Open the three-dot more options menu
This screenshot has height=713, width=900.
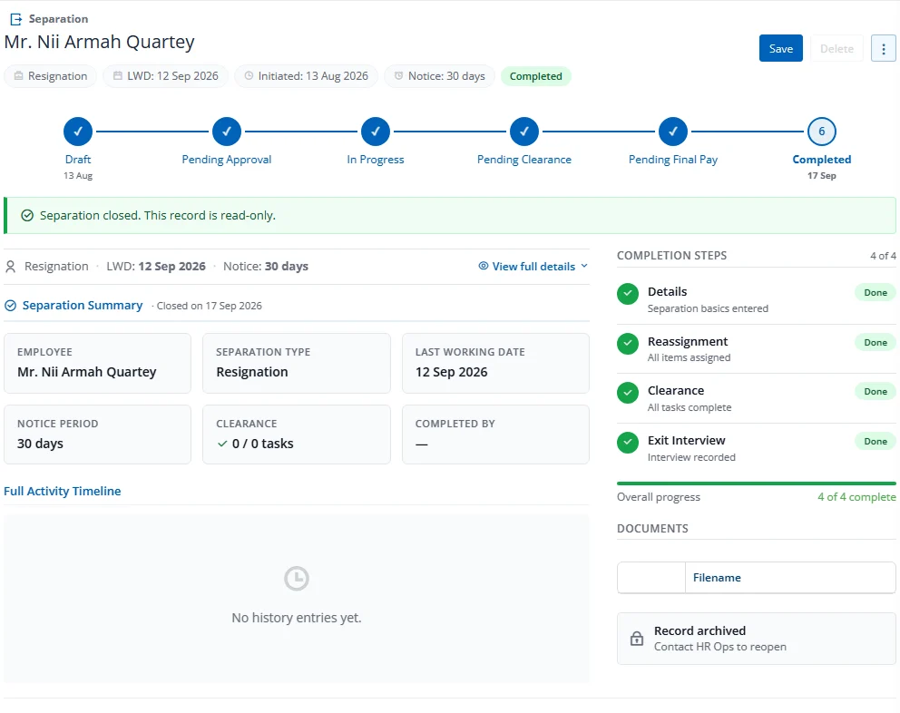884,49
